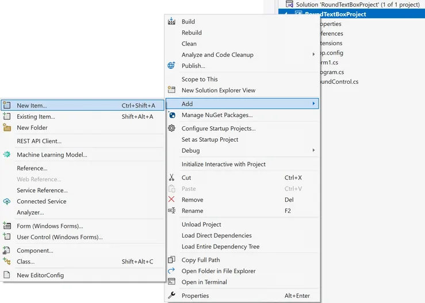Screen dimensions: 425x303
Task: Select Set as Startup Project
Action: pyautogui.click(x=210, y=139)
